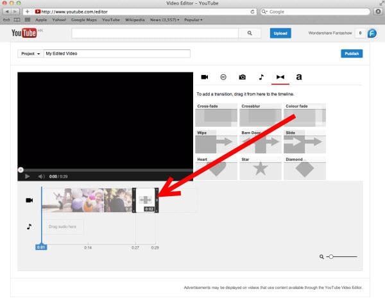This screenshot has width=385, height=298.
Task: Select the Cross-fade transition thumbnail
Action: (x=216, y=115)
